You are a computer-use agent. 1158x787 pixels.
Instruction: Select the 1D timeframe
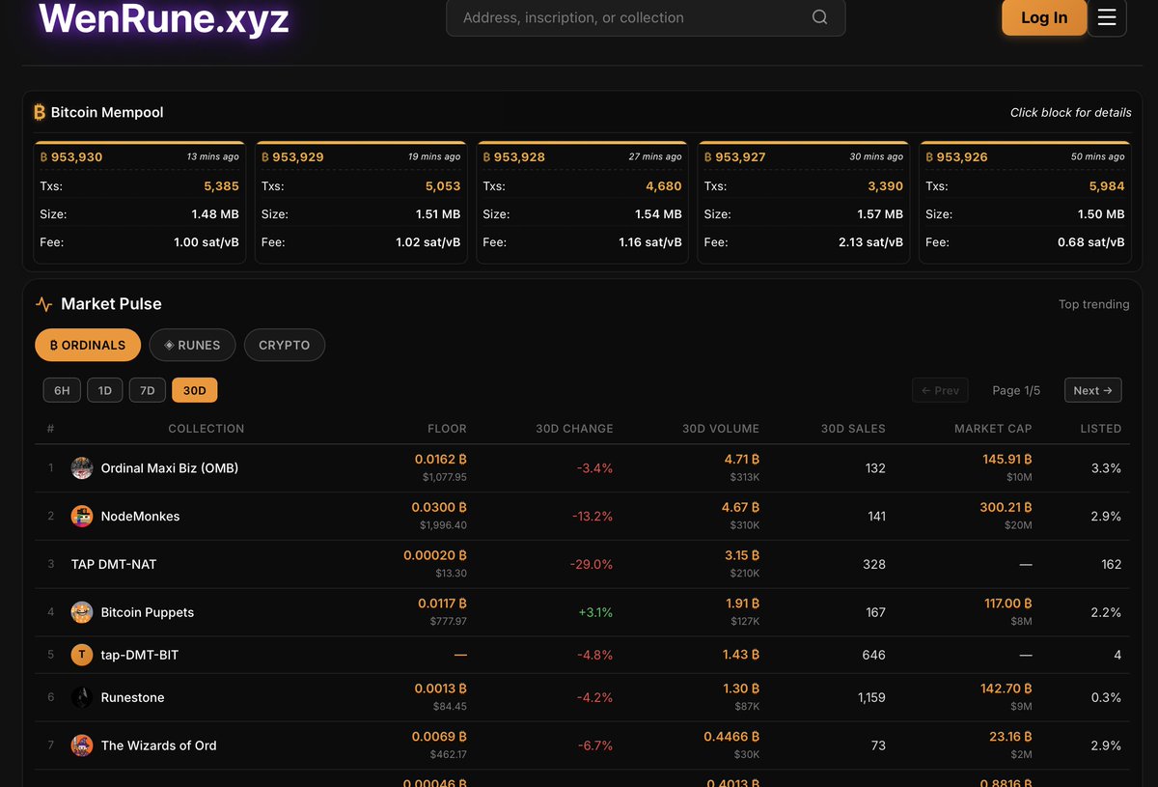(x=105, y=390)
